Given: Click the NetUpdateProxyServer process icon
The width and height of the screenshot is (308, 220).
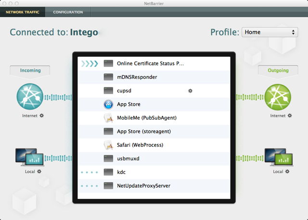Looking at the screenshot, I should (x=108, y=186).
